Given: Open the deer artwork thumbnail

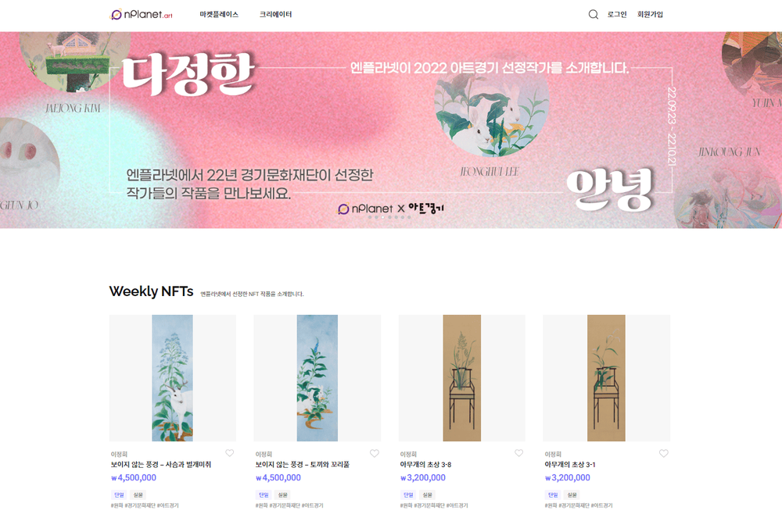Looking at the screenshot, I should coord(173,377).
